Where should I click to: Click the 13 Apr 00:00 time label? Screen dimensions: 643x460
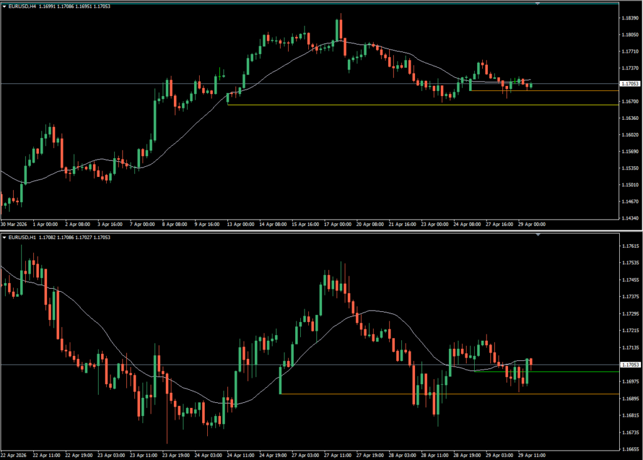(x=240, y=224)
